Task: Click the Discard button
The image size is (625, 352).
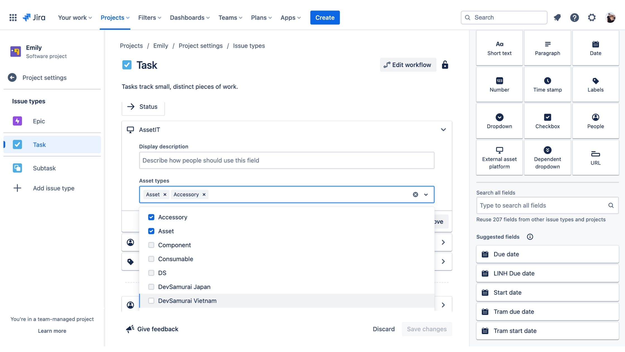Action: pos(383,329)
